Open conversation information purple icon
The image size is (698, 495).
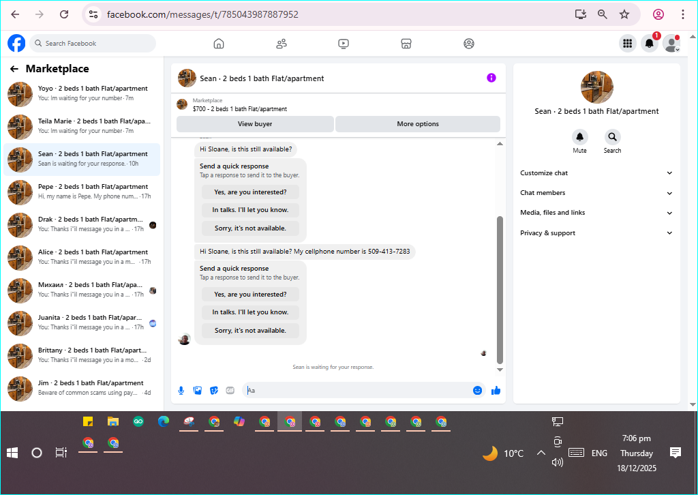491,78
